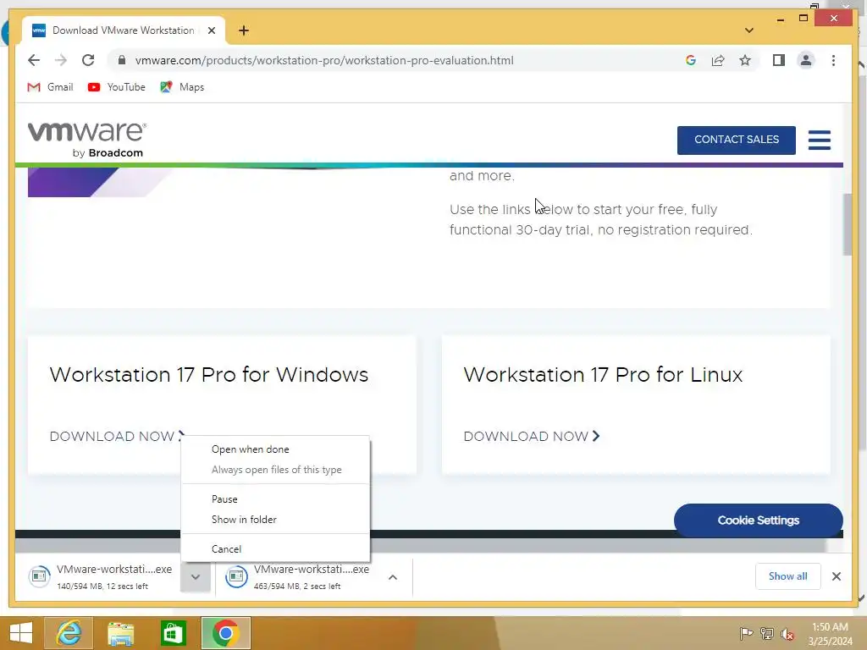
Task: Download Workstation 17 Pro for Linux
Action: [x=532, y=436]
